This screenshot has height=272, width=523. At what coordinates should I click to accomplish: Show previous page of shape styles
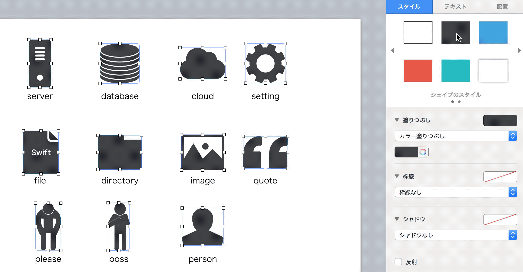pyautogui.click(x=393, y=51)
